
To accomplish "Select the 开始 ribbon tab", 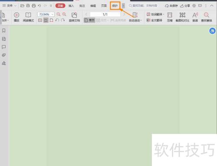I will (60, 6).
